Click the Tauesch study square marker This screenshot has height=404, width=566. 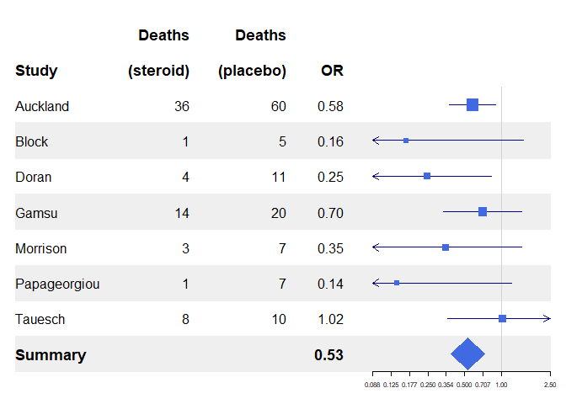[x=502, y=318]
